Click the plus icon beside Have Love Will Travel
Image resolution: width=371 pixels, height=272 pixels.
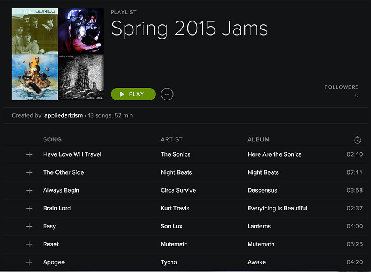(29, 155)
